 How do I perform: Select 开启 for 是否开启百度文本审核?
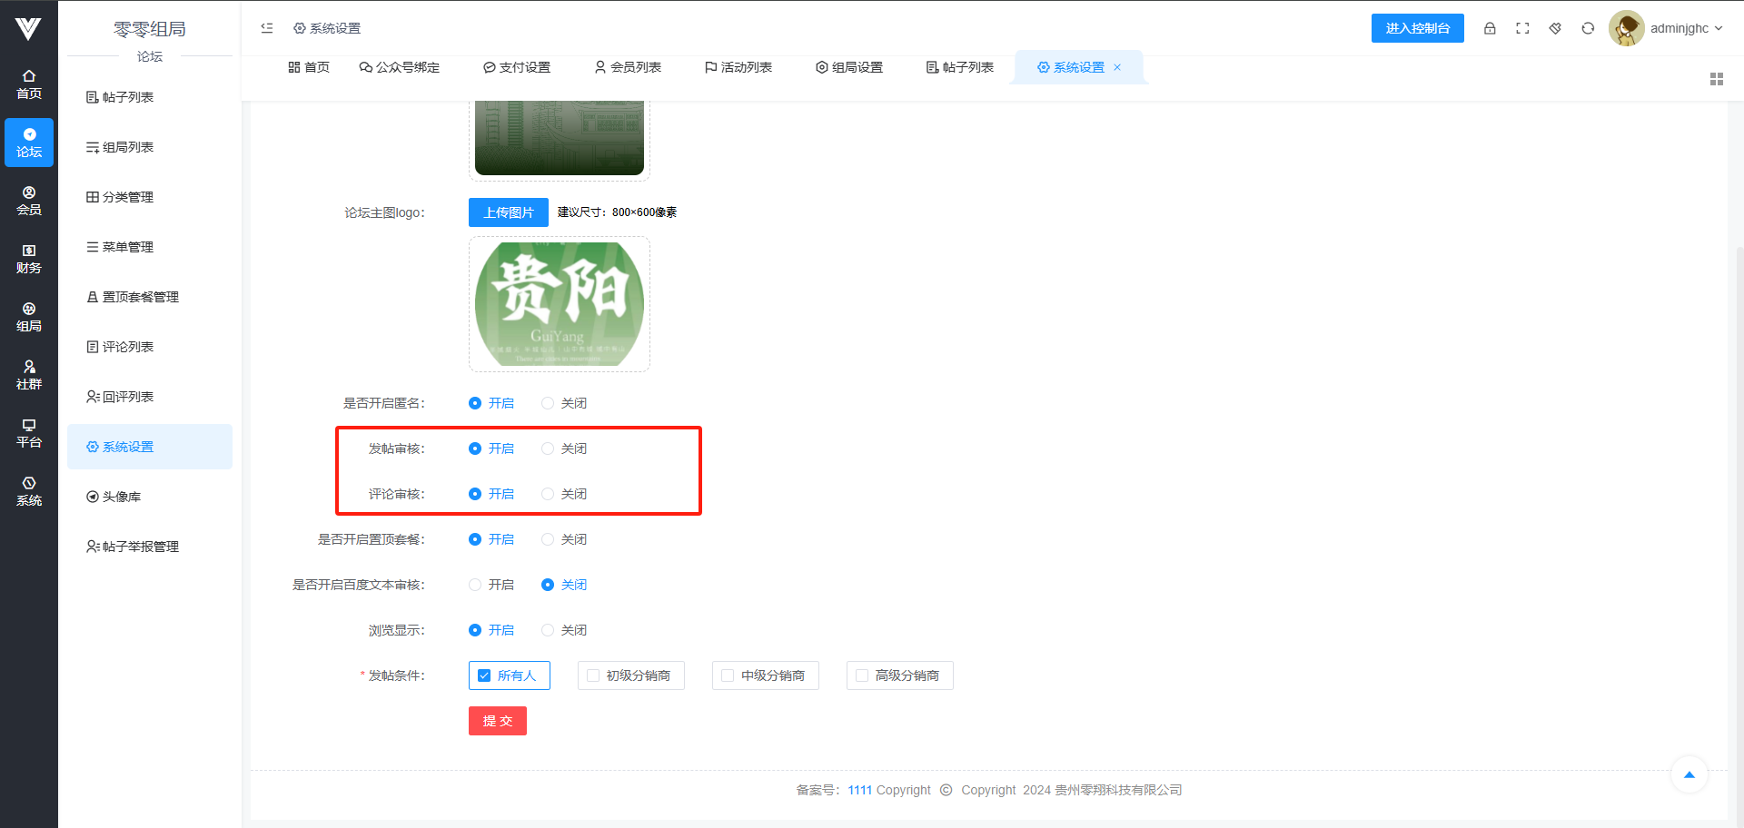click(x=475, y=585)
